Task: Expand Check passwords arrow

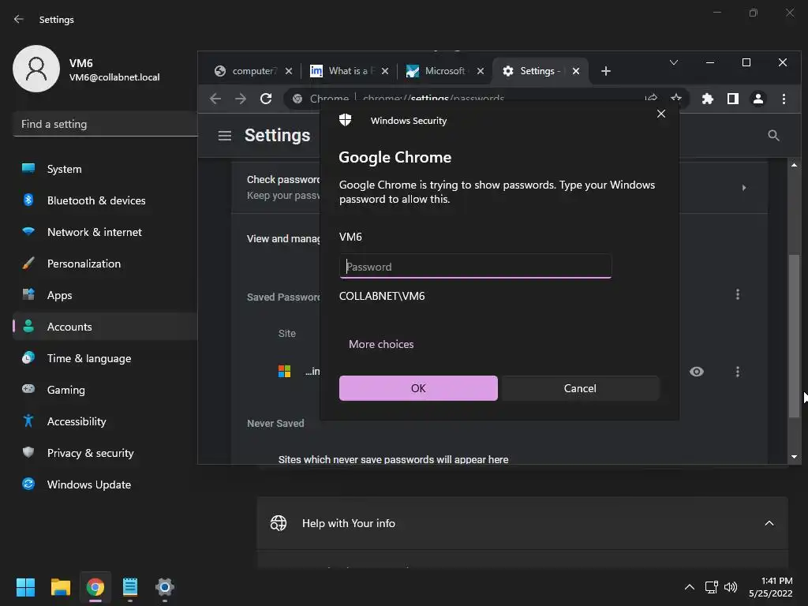Action: 743,188
